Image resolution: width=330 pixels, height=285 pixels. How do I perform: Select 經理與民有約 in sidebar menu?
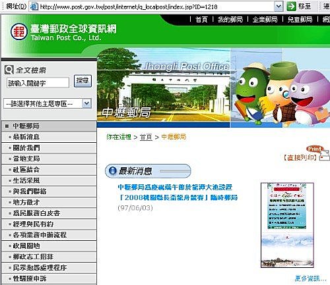(49, 224)
